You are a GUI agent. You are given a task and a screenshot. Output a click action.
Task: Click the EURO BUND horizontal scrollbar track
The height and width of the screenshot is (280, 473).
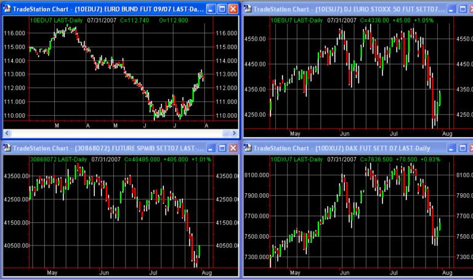point(123,133)
